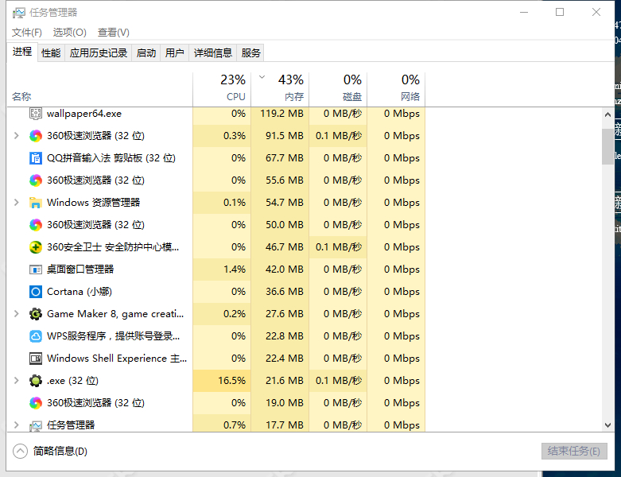Click the vertical scrollbar thumb

point(608,146)
